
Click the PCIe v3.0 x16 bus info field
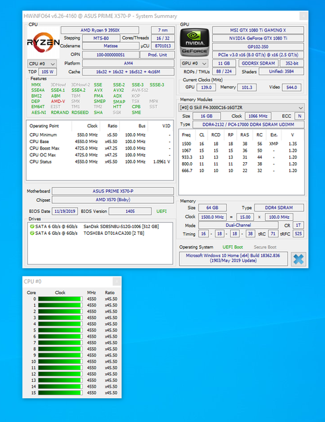[258, 55]
